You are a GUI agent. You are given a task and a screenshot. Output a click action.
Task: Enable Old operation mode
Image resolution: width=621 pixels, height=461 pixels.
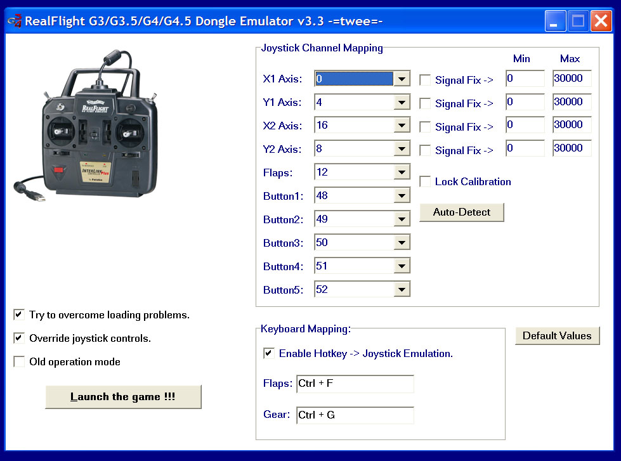(18, 361)
